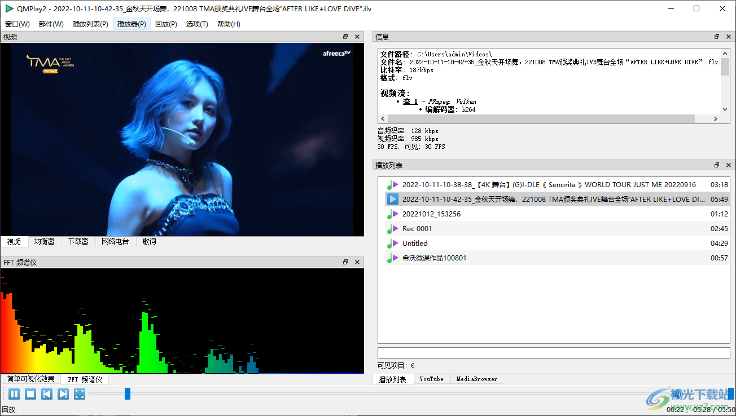Switch to the MediaBrowser tab

tap(476, 379)
